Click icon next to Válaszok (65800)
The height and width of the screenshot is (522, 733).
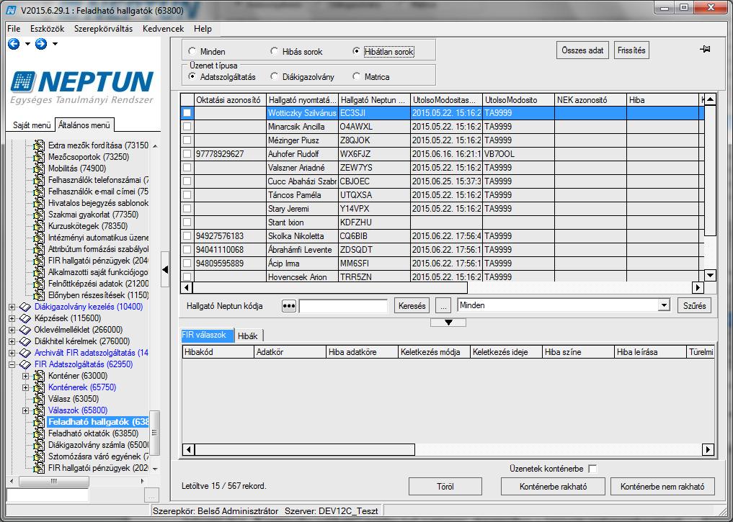pyautogui.click(x=39, y=410)
